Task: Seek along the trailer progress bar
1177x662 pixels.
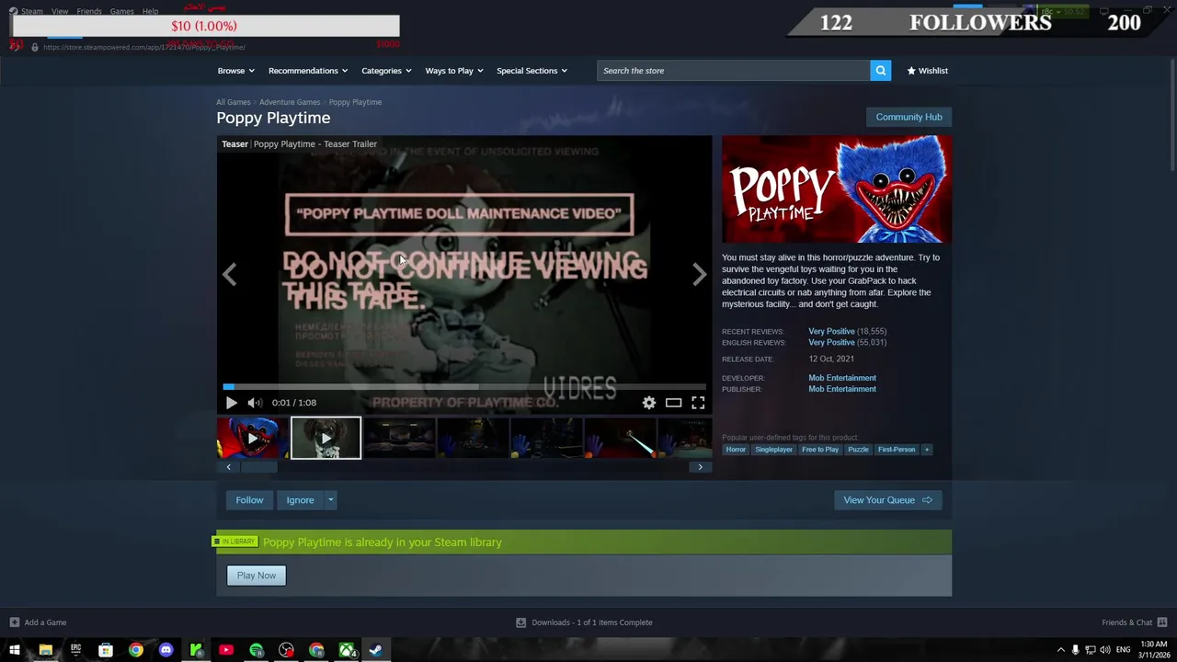Action: coord(464,387)
